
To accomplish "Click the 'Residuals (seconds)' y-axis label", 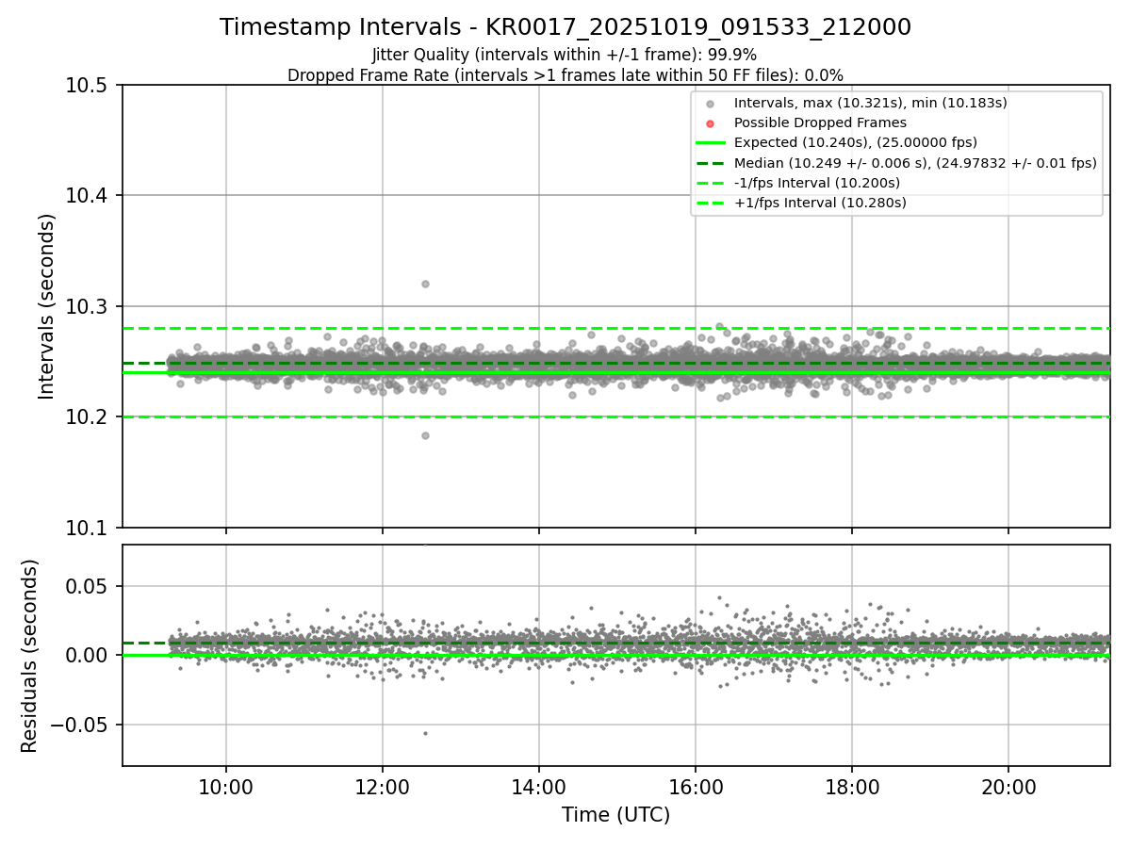I will point(29,656).
